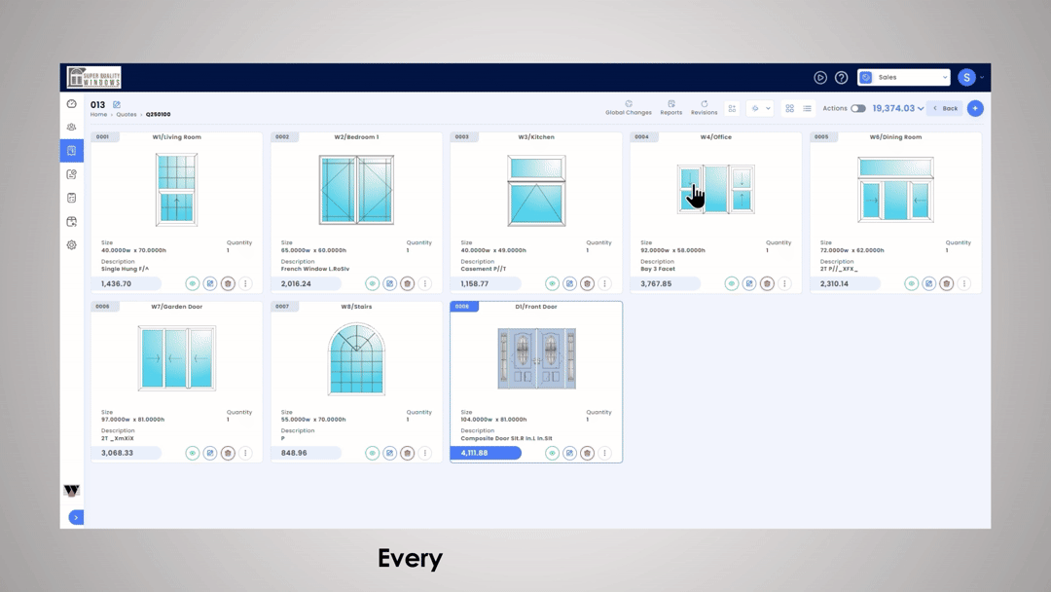The width and height of the screenshot is (1051, 592).
Task: Toggle eye view on W4/Office card
Action: [731, 283]
